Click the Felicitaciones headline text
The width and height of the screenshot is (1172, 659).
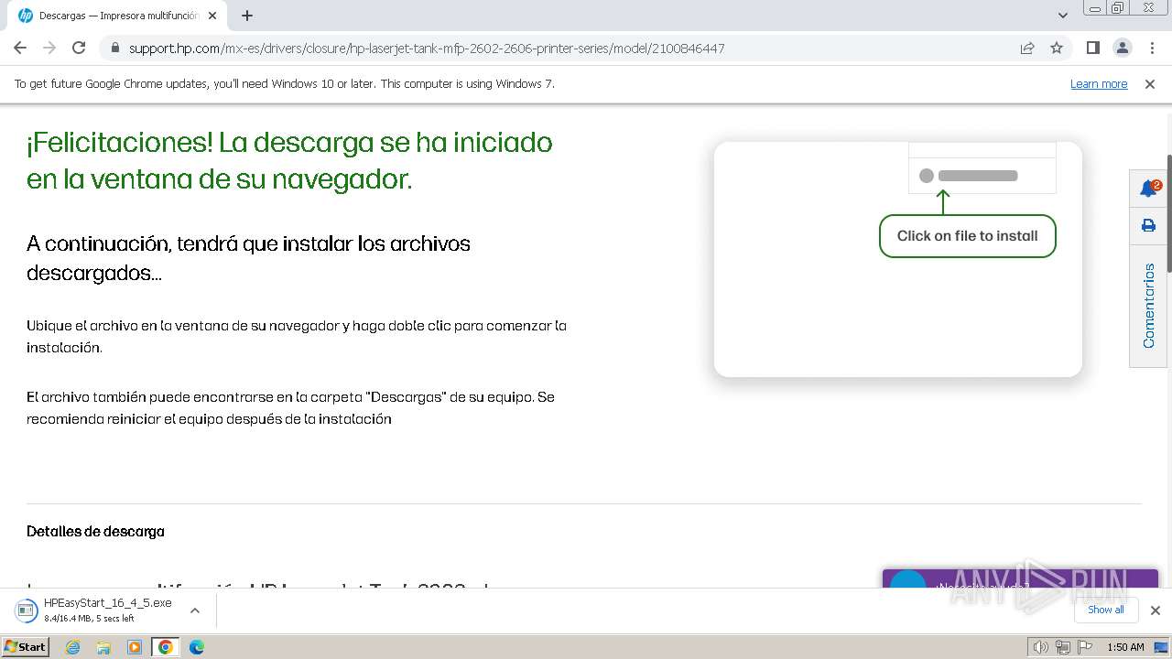tap(289, 160)
